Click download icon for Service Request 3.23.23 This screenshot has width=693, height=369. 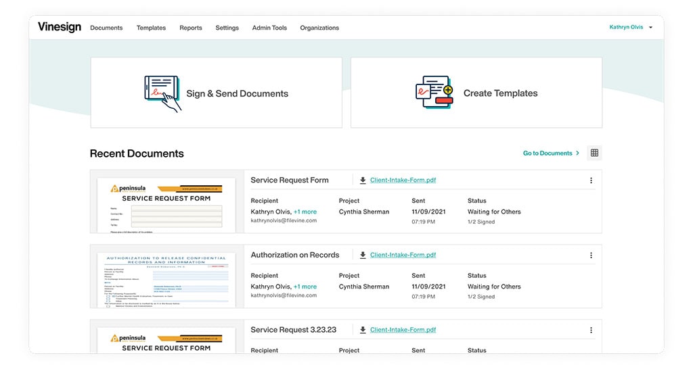click(363, 330)
